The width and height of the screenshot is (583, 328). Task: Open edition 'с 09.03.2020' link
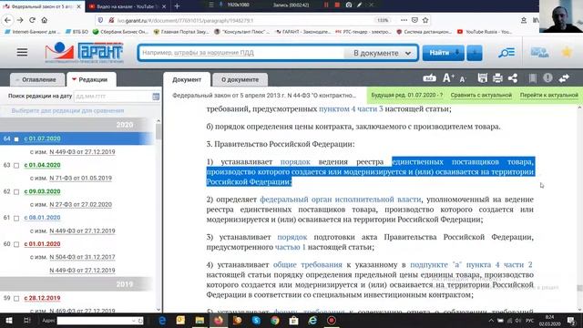point(43,191)
